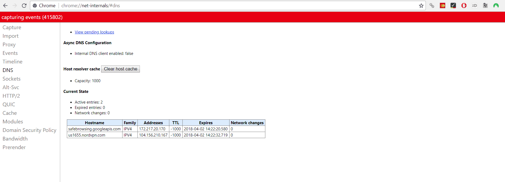Click the Async DNS Configuration heading
Screen dimensions: 505x182
pyautogui.click(x=87, y=43)
